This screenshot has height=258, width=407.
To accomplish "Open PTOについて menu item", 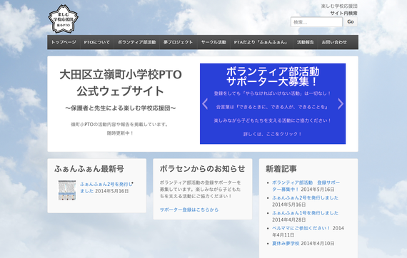I will pyautogui.click(x=97, y=42).
